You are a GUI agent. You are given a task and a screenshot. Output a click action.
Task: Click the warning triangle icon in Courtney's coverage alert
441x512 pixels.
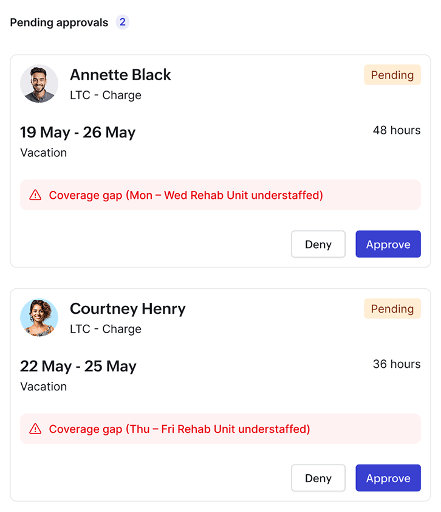[35, 429]
